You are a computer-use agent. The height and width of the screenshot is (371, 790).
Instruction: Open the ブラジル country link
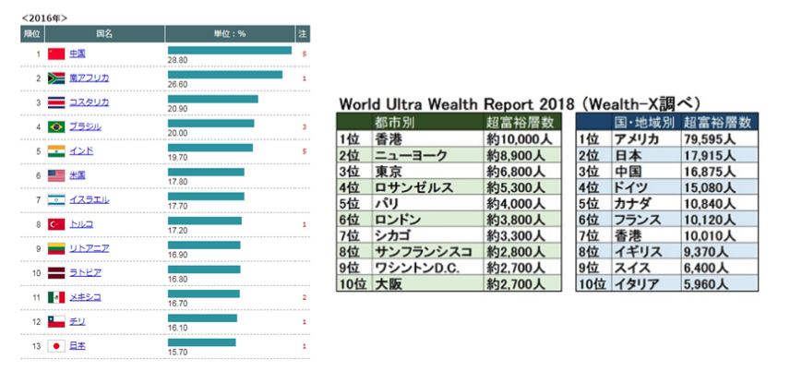coord(85,126)
